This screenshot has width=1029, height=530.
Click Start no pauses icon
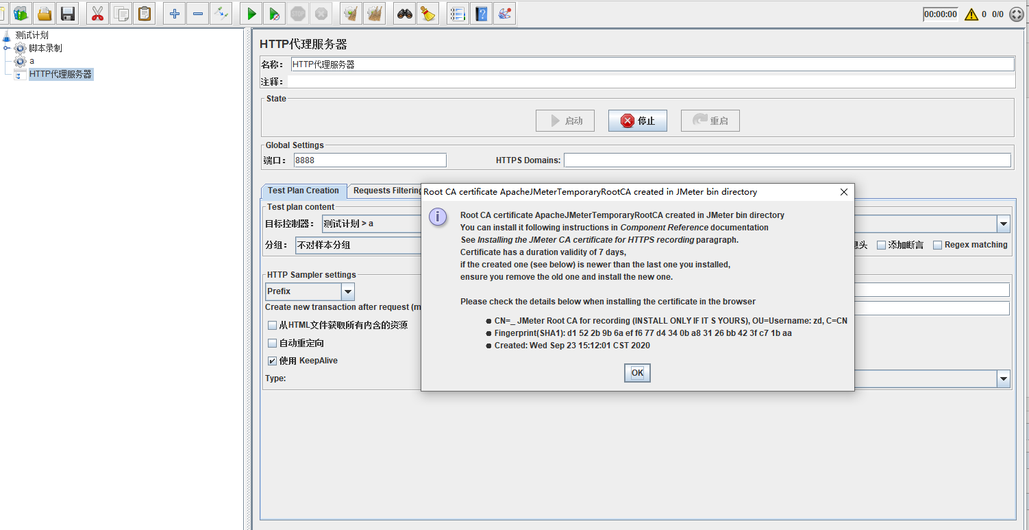pos(275,13)
